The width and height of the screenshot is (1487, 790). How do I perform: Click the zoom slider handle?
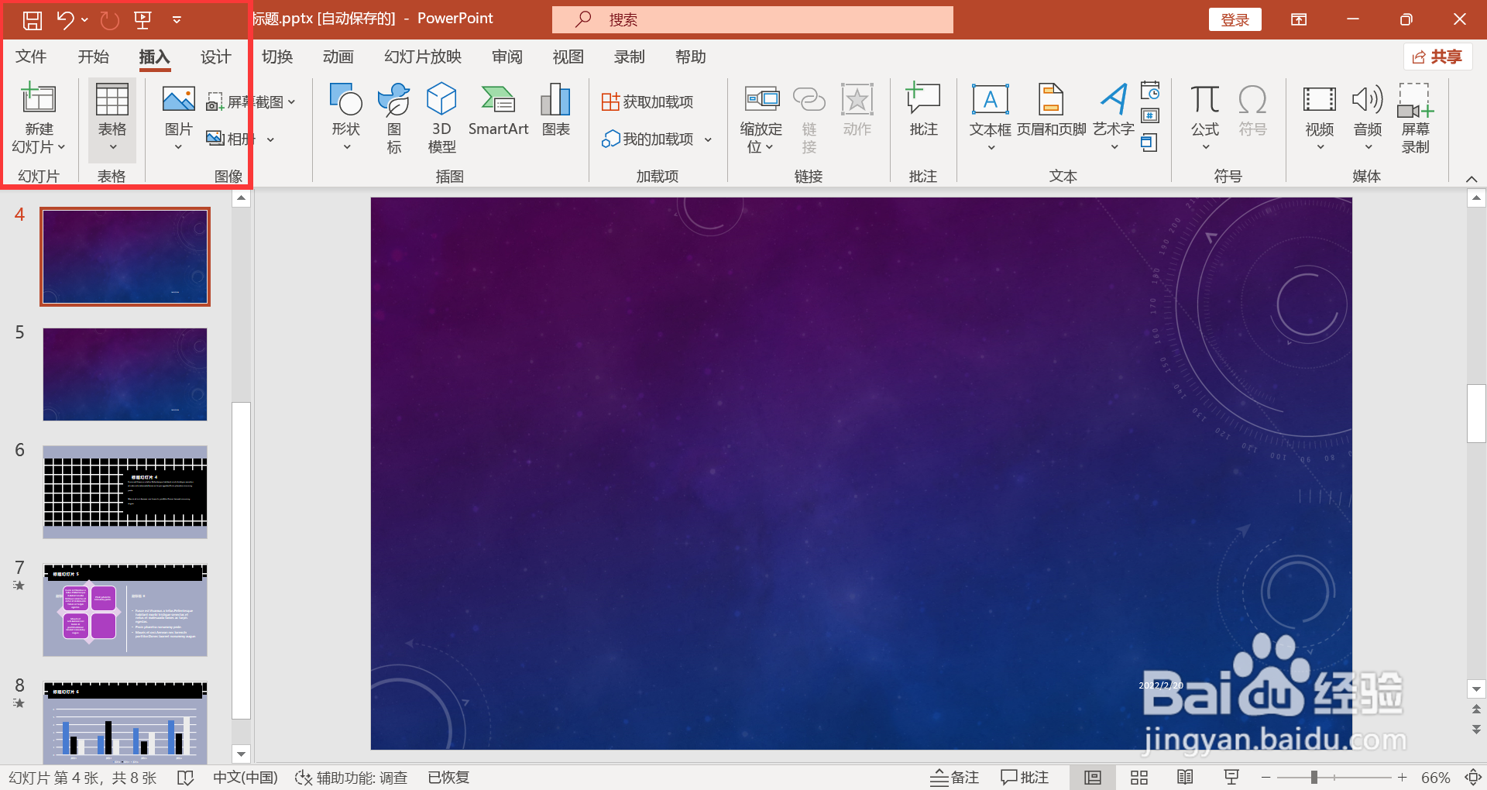point(1314,778)
